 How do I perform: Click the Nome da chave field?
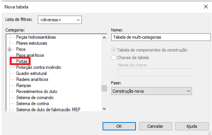tap(155, 72)
